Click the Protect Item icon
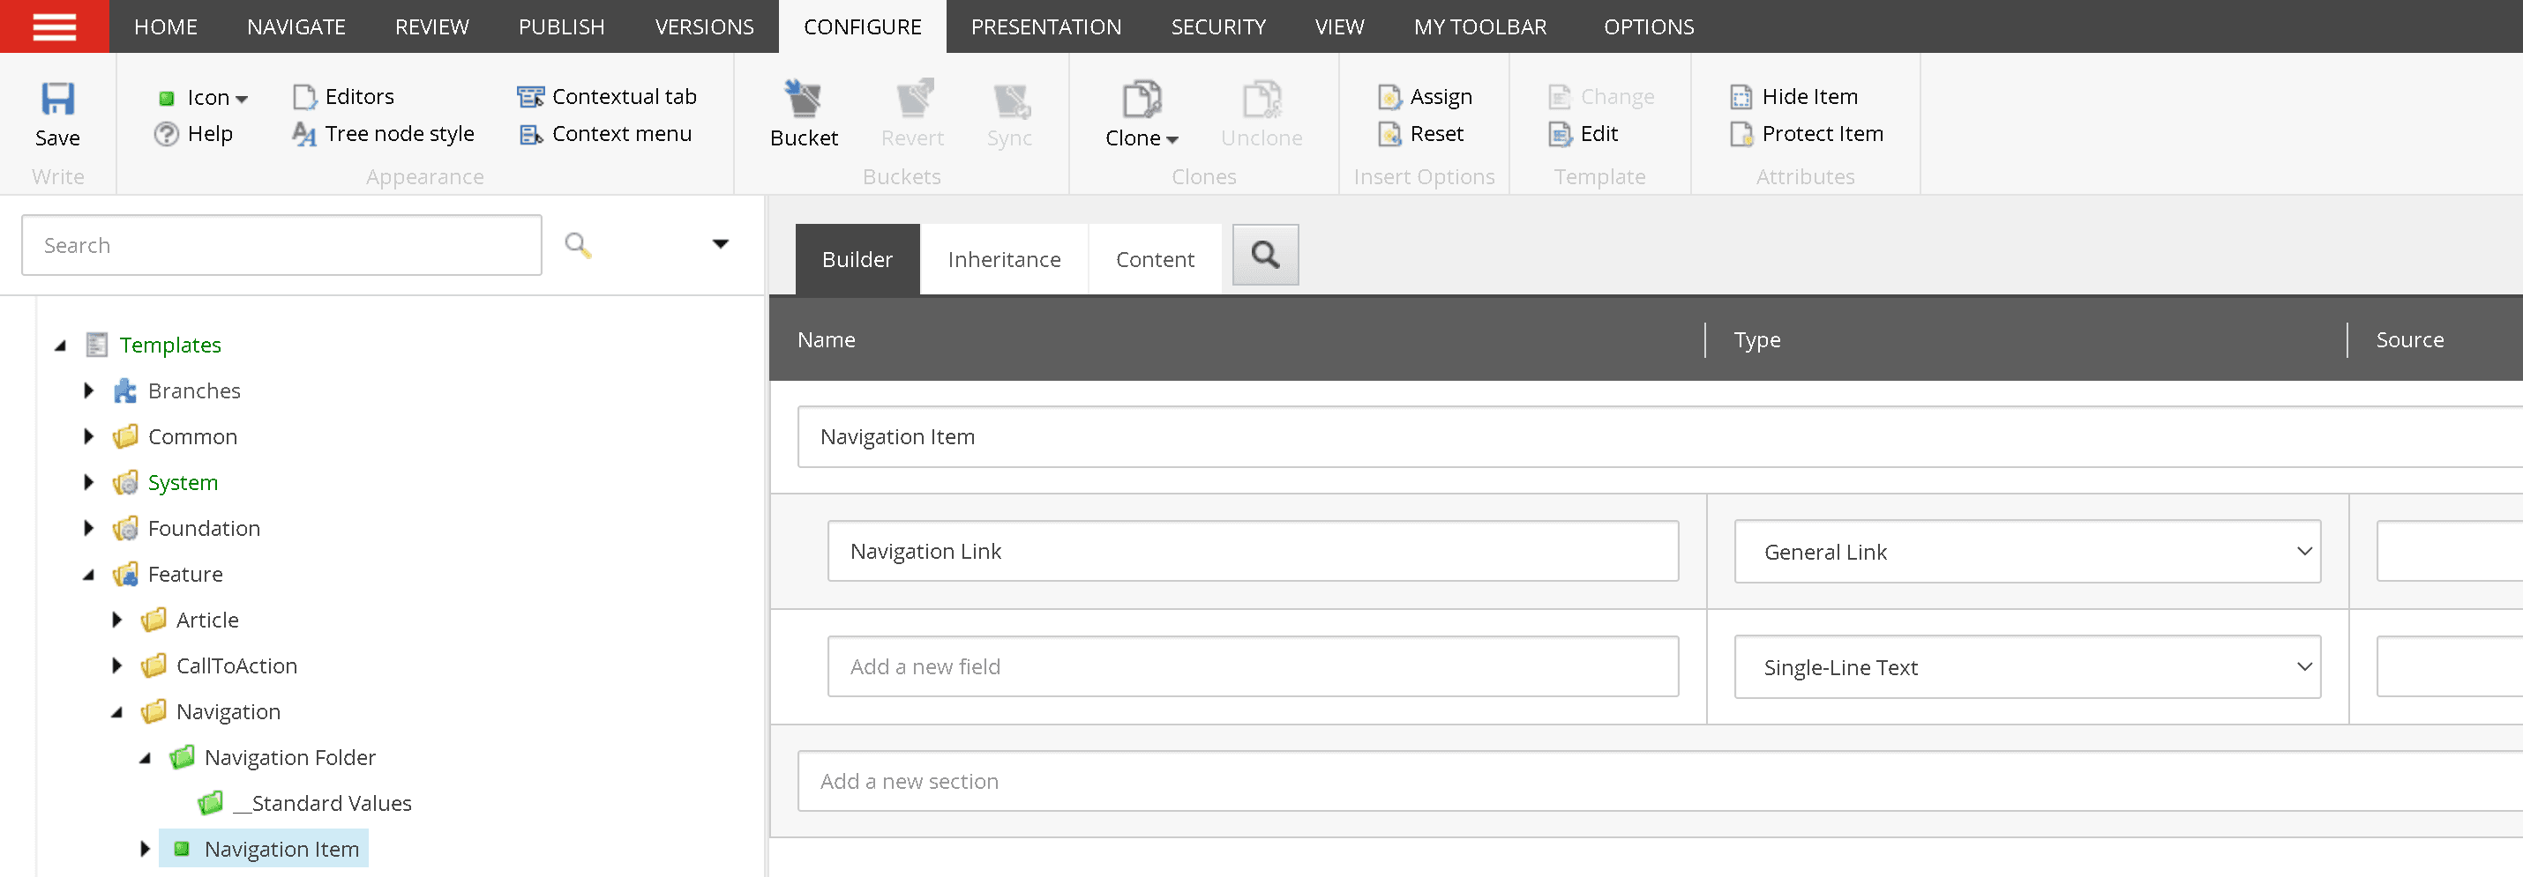The height and width of the screenshot is (877, 2523). (1741, 134)
